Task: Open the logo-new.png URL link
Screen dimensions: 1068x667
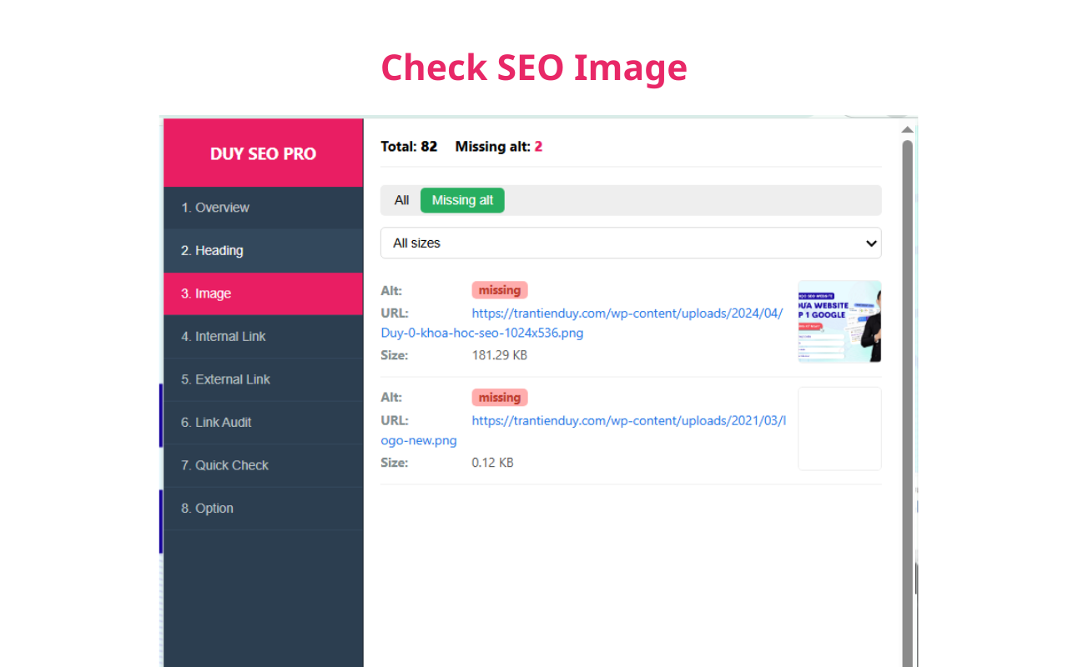Action: click(628, 420)
